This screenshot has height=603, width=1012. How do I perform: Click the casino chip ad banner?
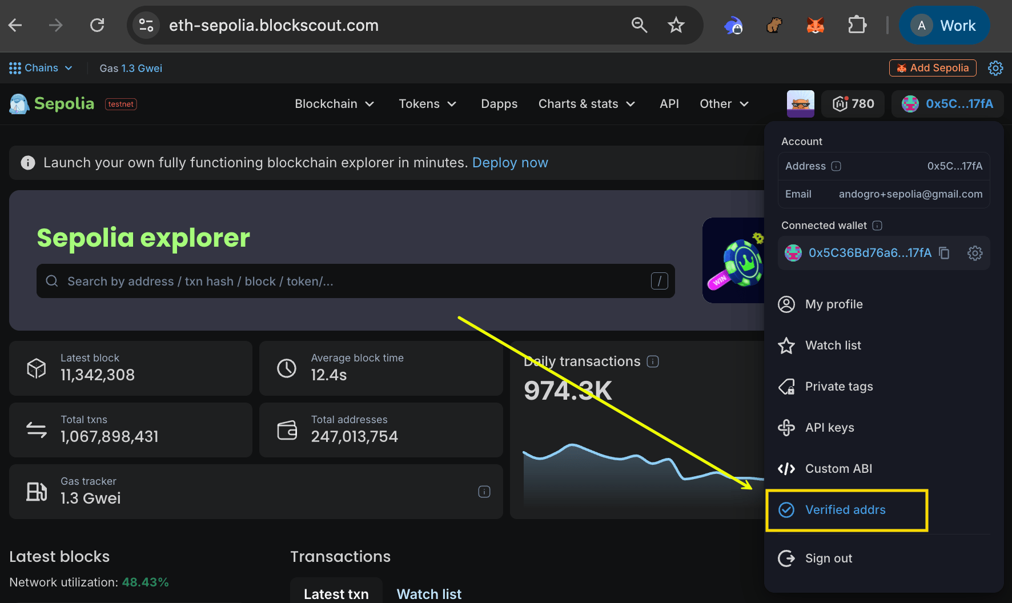click(733, 260)
